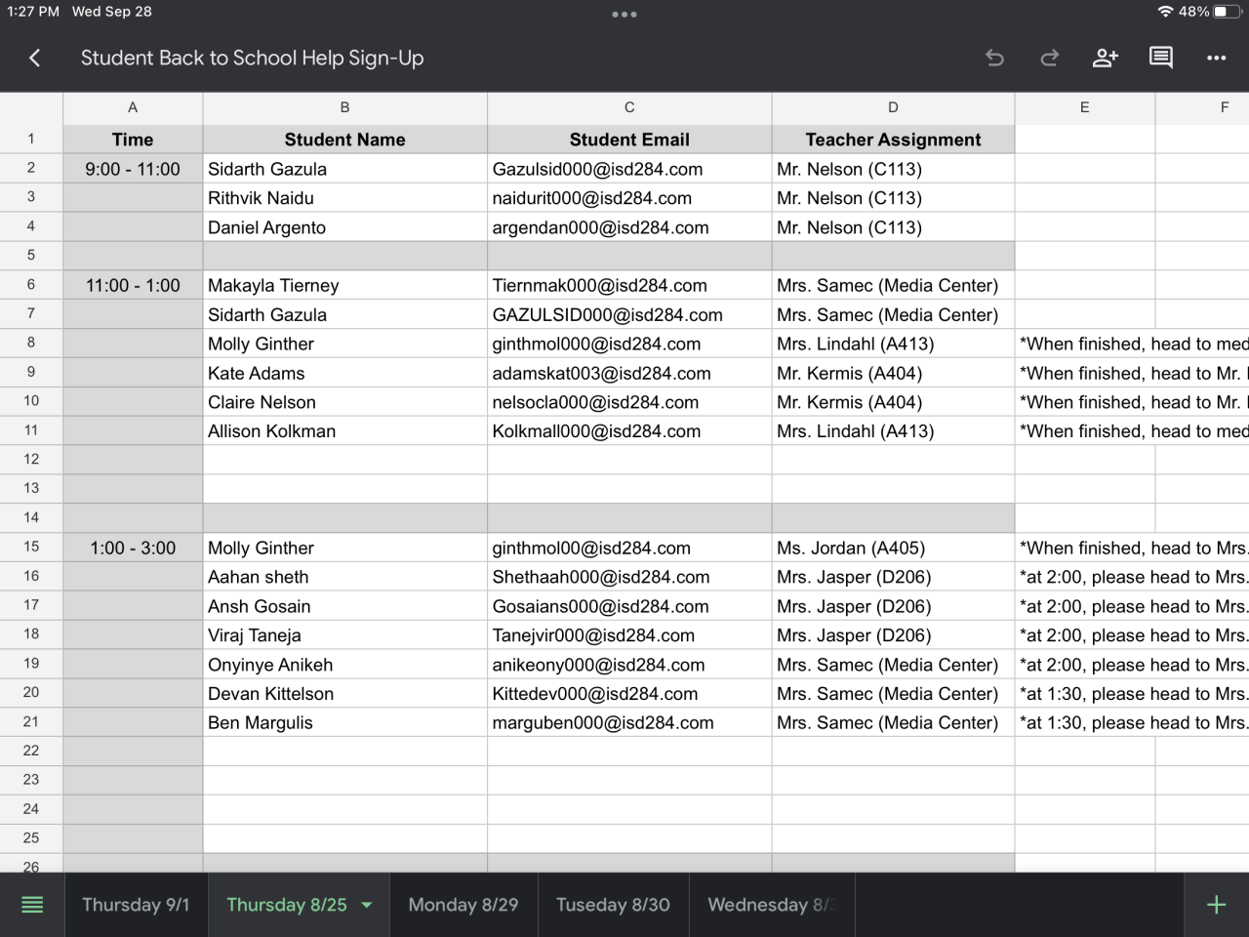Select the Student Email header cell
1249x937 pixels.
pos(629,140)
